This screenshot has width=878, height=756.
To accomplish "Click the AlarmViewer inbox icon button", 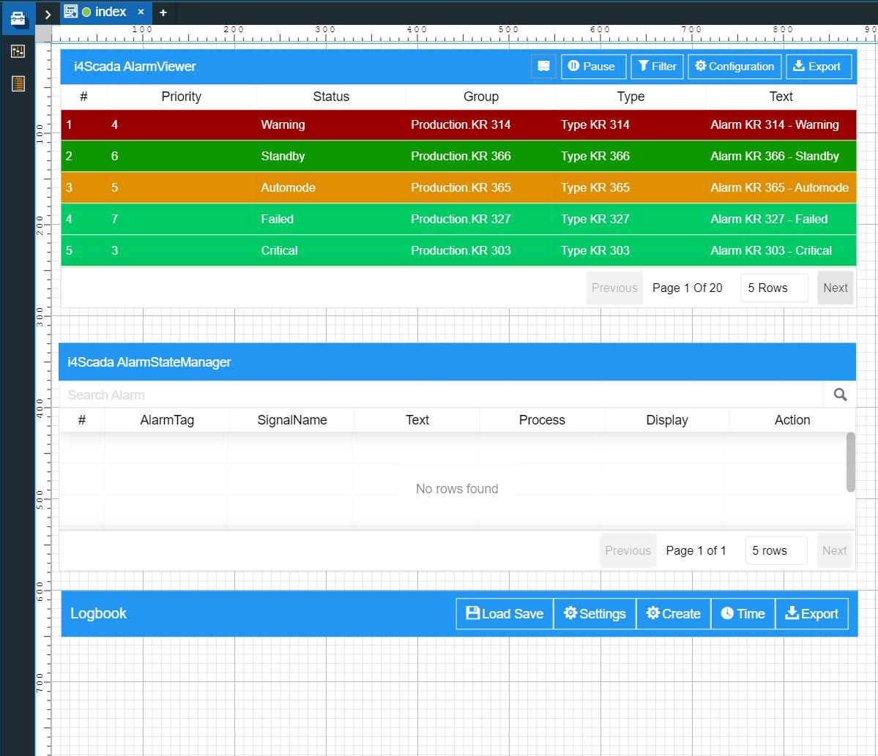I will 543,67.
